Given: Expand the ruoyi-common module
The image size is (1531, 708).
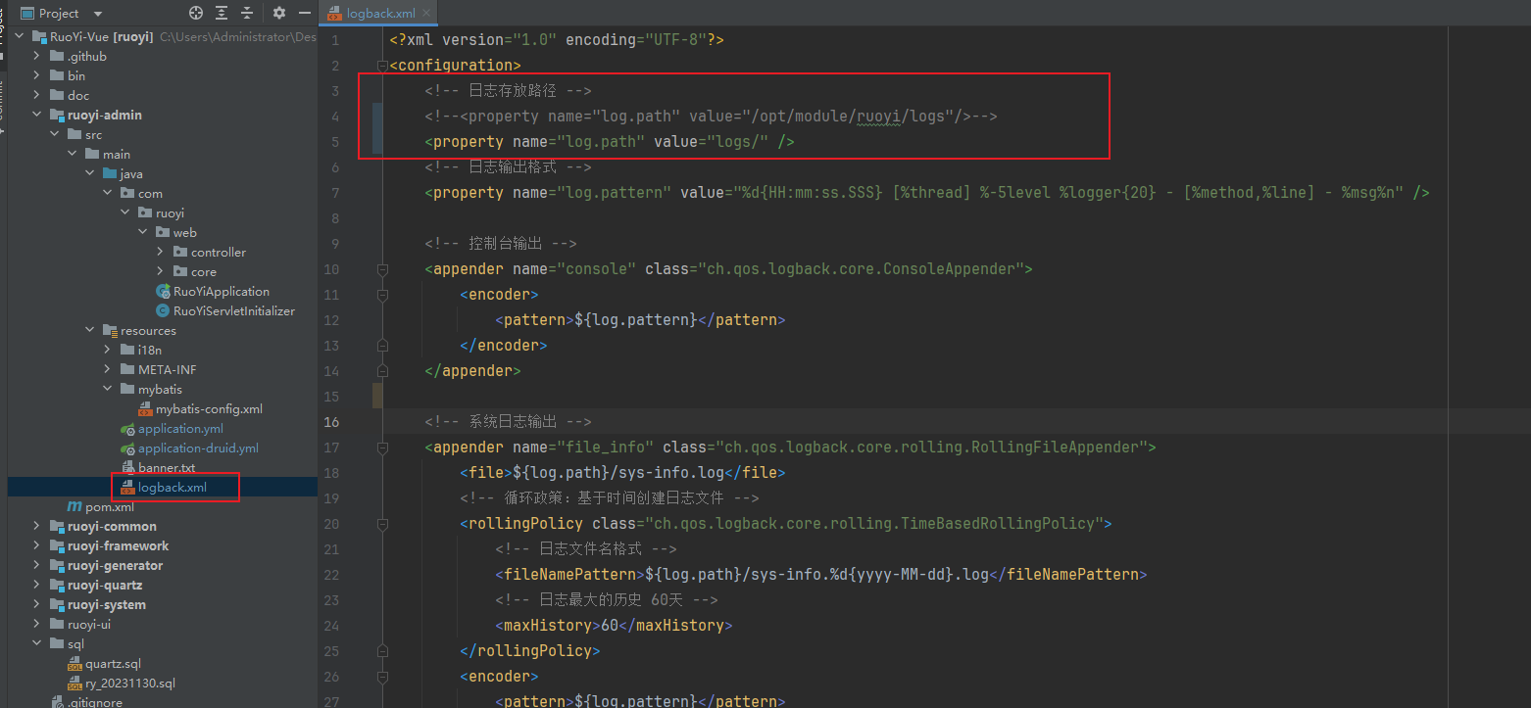Looking at the screenshot, I should 37,526.
